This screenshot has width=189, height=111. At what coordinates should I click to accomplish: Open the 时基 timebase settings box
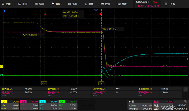click(x=140, y=105)
